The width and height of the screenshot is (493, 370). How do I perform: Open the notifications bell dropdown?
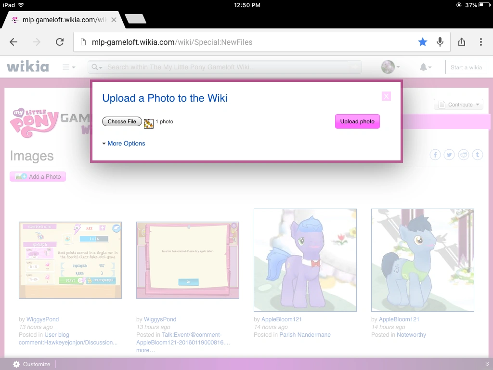click(x=425, y=67)
